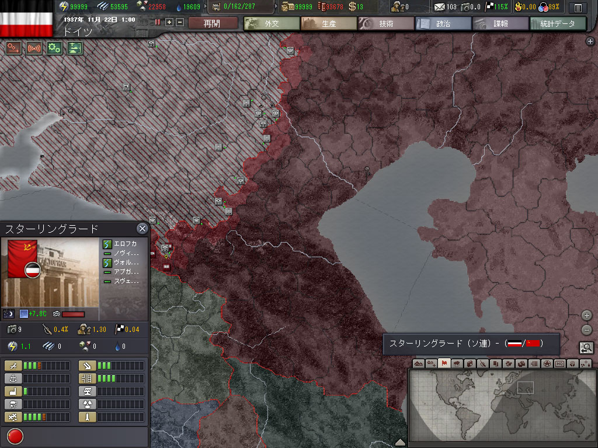Click the diplomatic influence envelope icon
Viewport: 598px width, 448px height.
click(440, 7)
